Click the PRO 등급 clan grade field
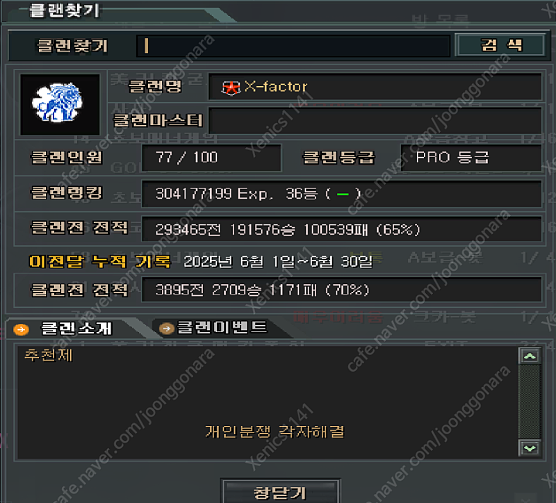This screenshot has height=503, width=556. click(471, 158)
